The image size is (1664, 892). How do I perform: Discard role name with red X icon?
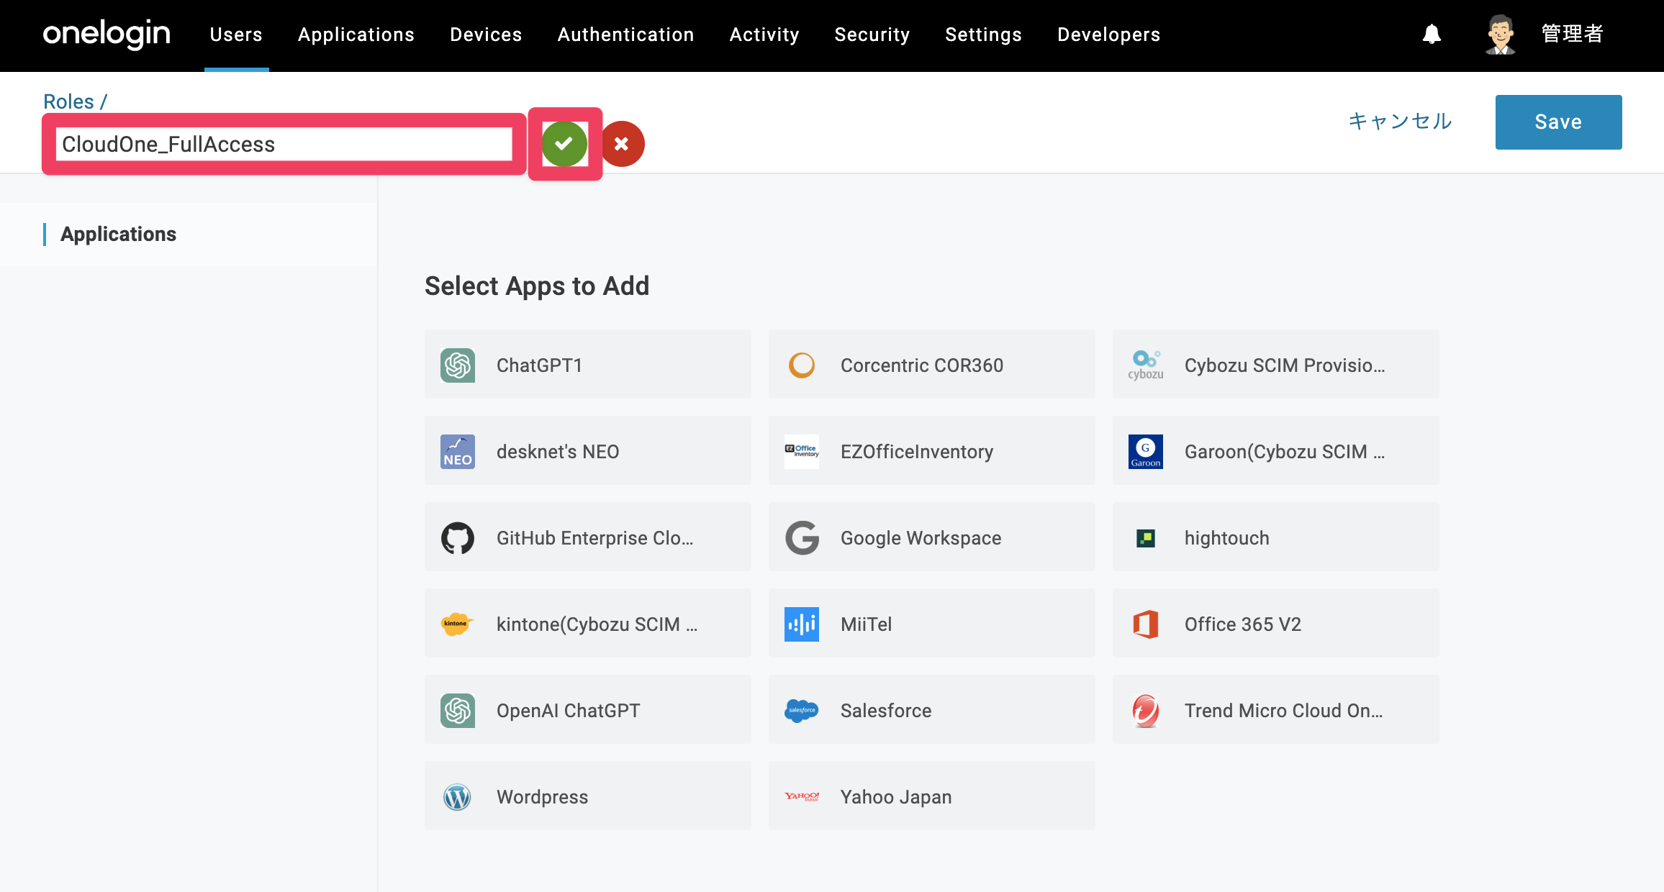[622, 144]
